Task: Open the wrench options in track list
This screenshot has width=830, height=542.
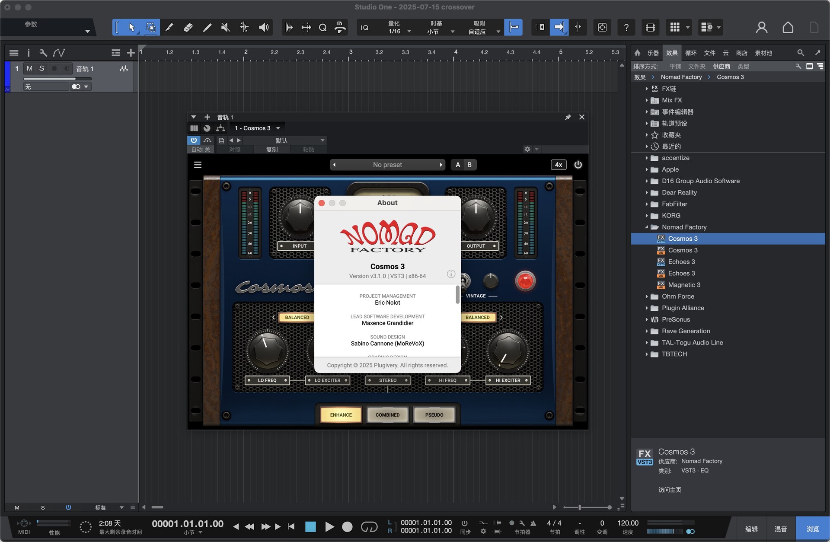Action: tap(43, 53)
